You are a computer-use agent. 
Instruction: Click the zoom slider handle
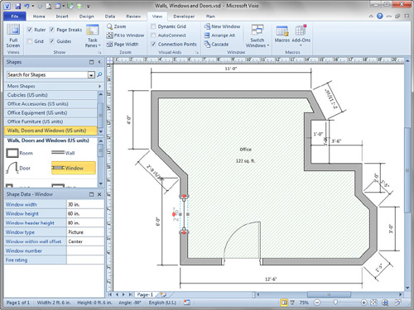tap(335, 303)
